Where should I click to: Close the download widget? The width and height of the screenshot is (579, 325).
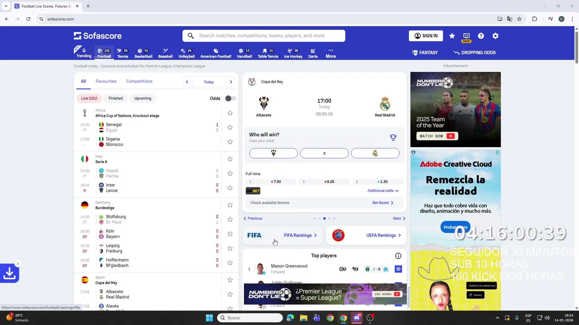pos(18,264)
